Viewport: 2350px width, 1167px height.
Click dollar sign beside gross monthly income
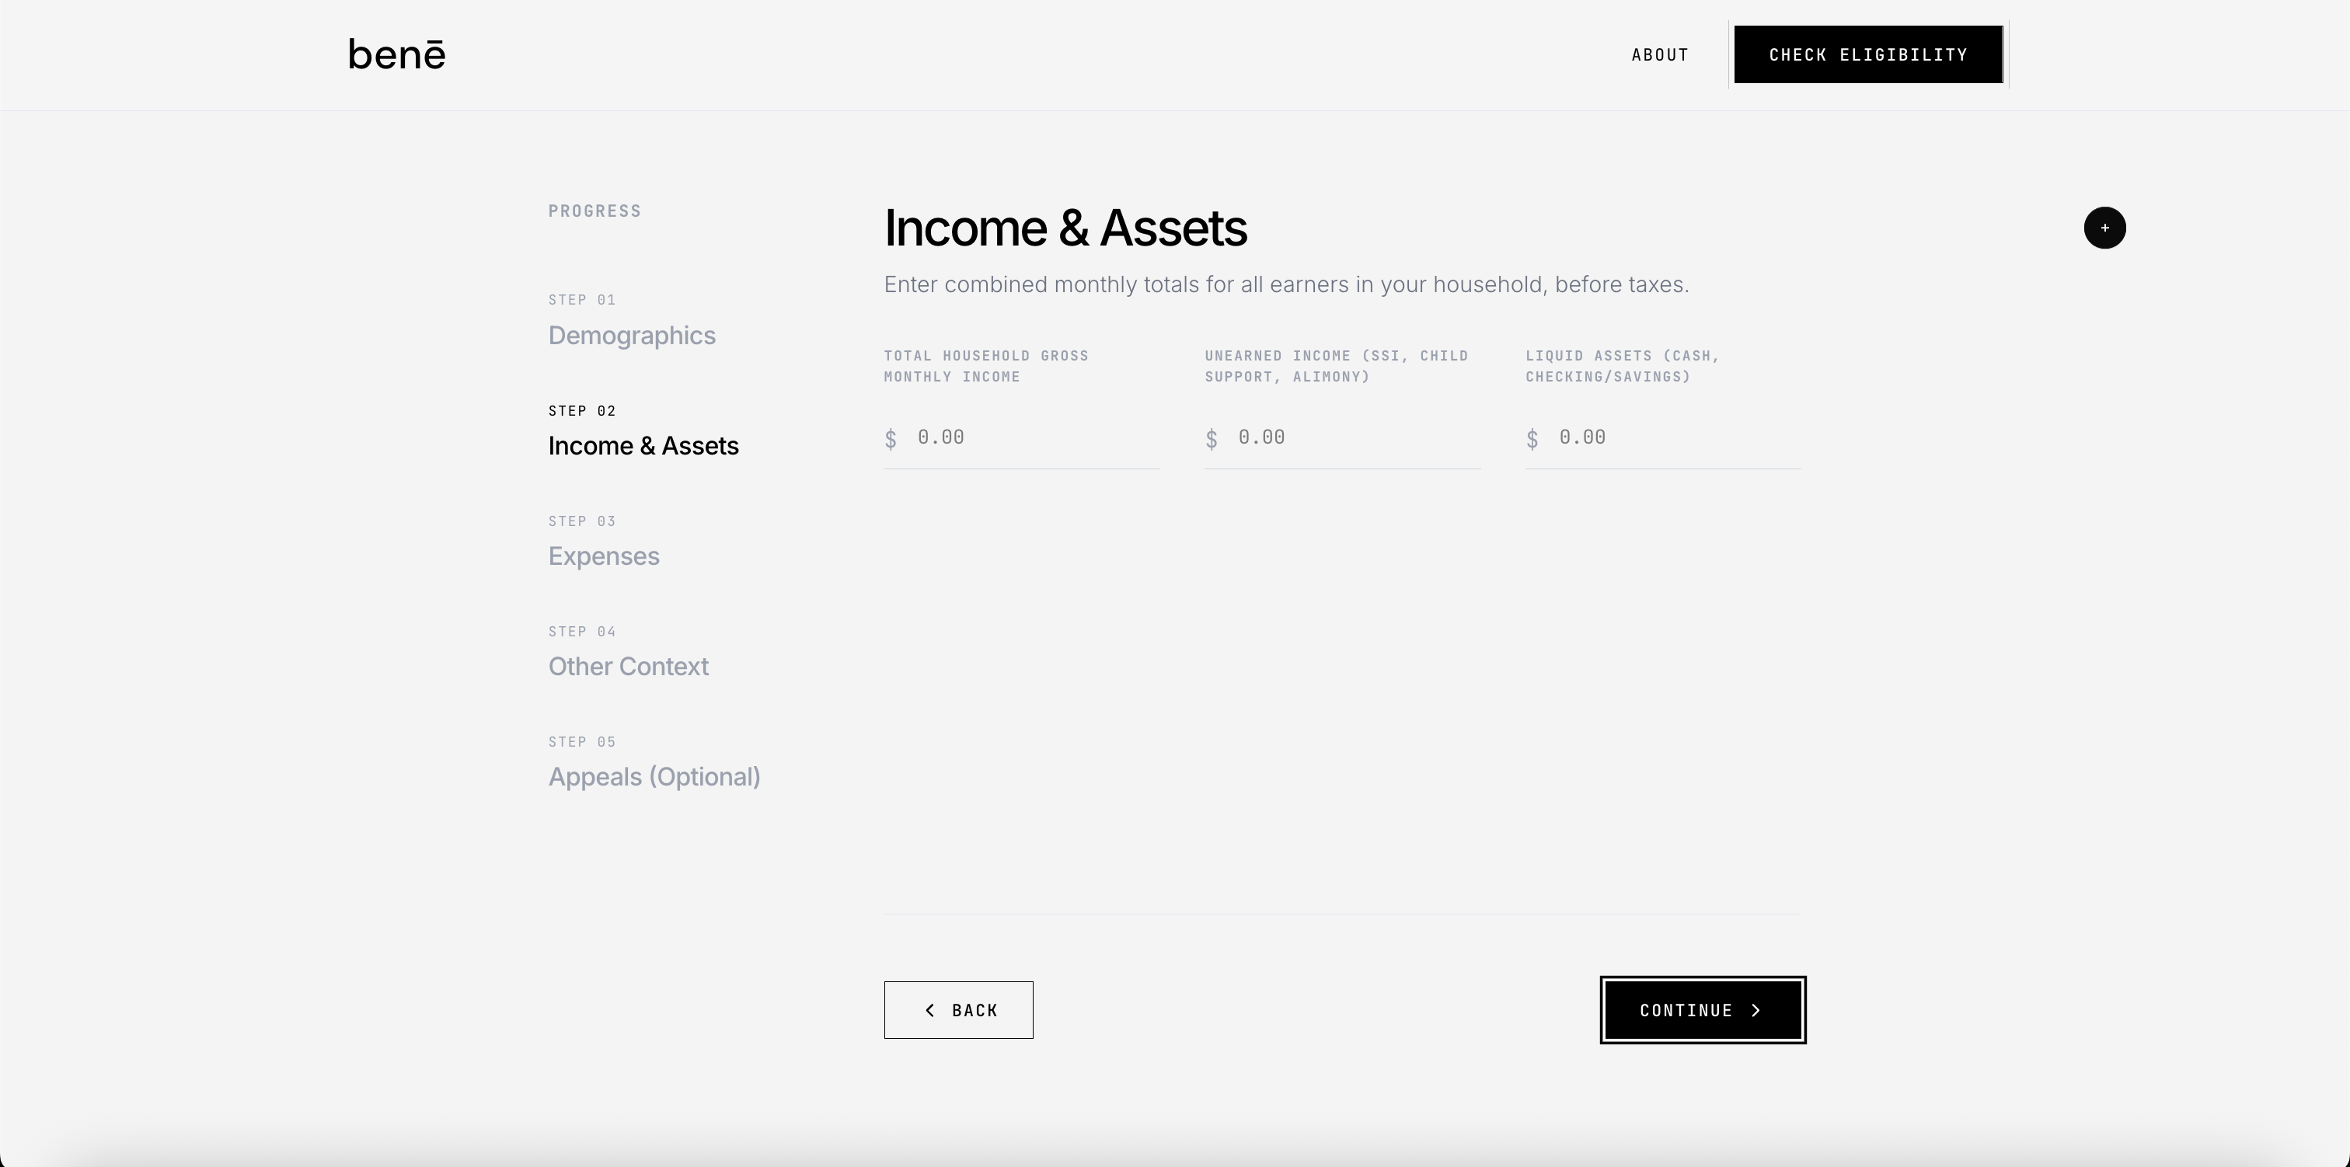(x=891, y=439)
